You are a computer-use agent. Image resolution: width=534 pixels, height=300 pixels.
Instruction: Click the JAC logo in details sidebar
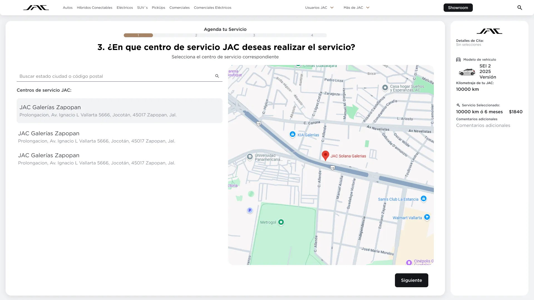pyautogui.click(x=489, y=31)
